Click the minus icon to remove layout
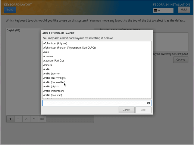This screenshot has height=145, width=194. point(18,119)
